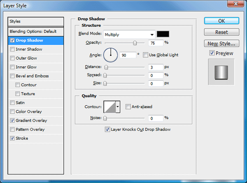Uncheck the Gradient Overlay checkbox
247x183 pixels.
tap(12, 120)
